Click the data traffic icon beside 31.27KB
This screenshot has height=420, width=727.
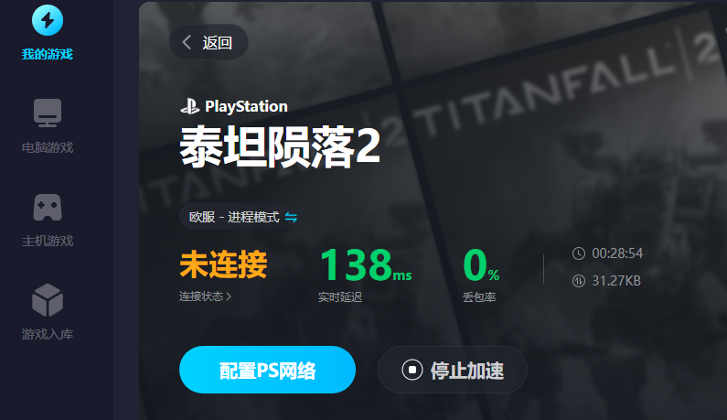point(579,281)
